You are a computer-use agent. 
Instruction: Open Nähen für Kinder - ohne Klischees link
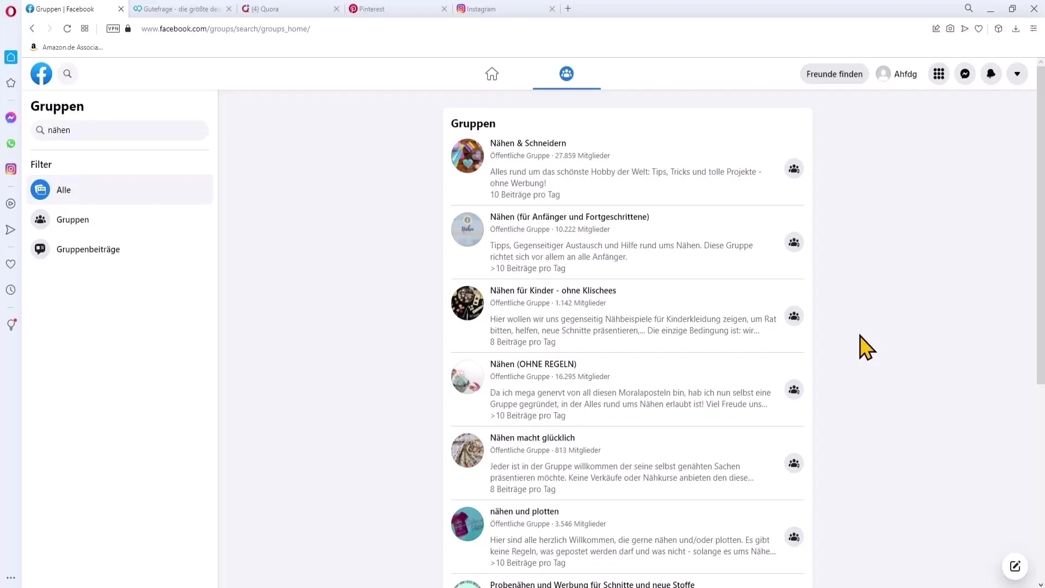553,291
